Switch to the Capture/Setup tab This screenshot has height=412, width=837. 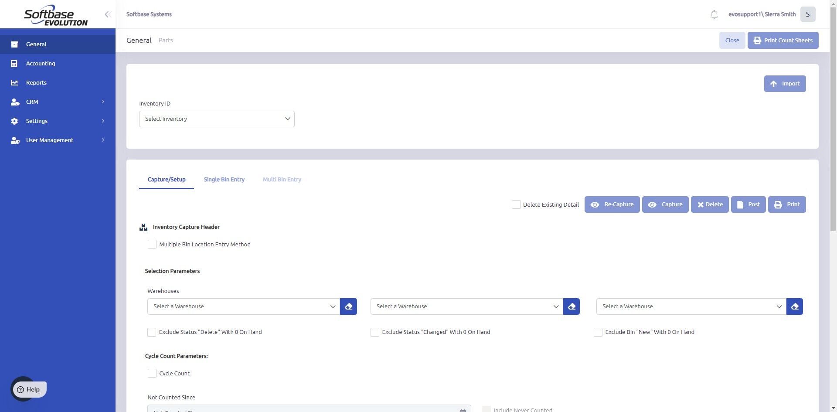tap(167, 180)
